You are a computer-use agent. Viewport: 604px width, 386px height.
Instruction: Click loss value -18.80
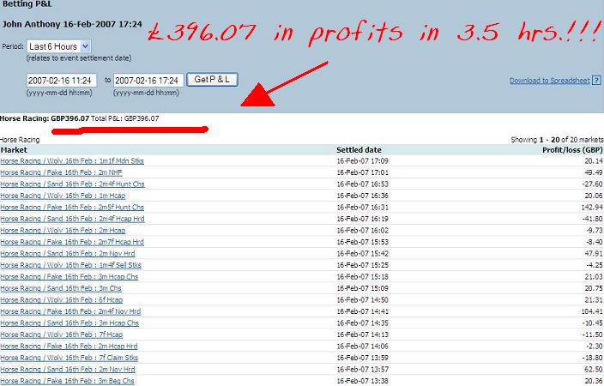593,358
